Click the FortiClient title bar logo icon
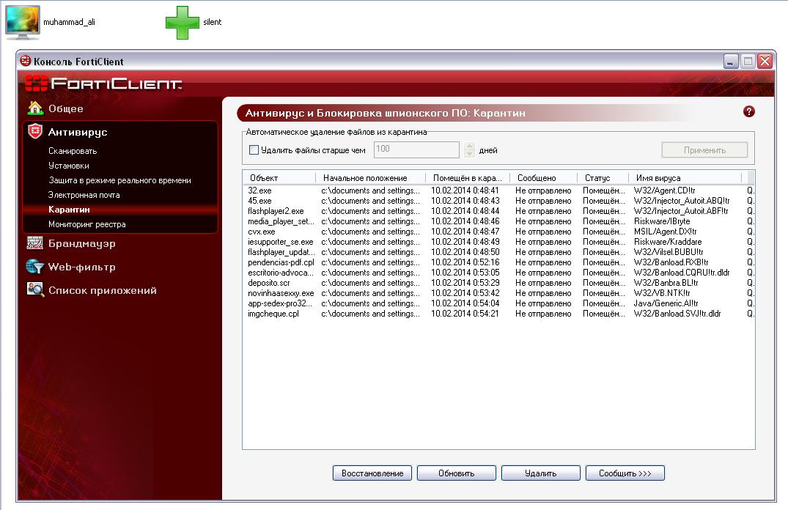 [26, 61]
